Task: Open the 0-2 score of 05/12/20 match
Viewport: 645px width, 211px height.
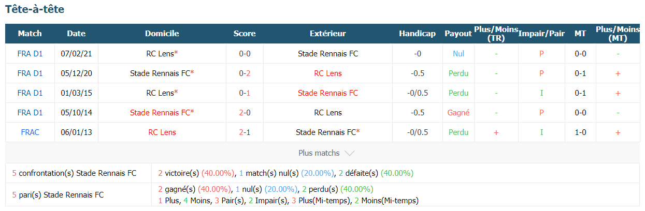Action: (245, 73)
